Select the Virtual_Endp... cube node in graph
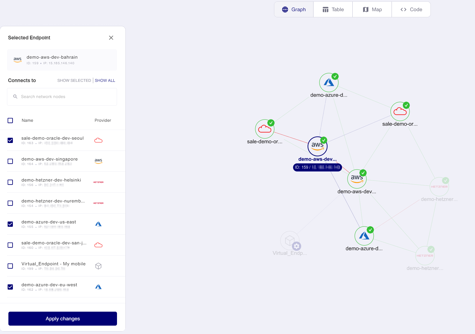 tap(290, 240)
